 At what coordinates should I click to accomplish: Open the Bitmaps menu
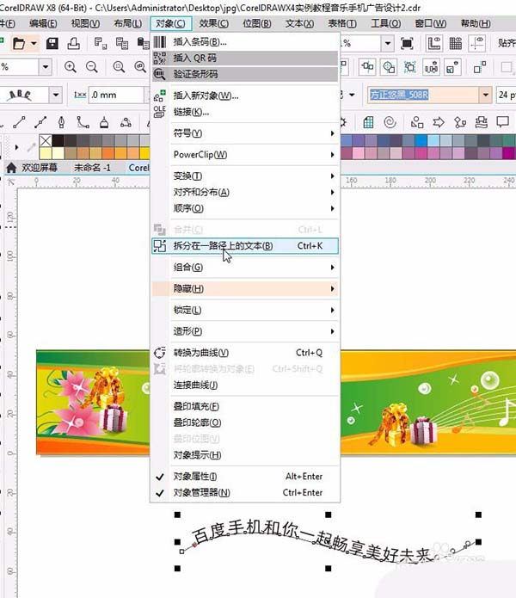point(257,23)
